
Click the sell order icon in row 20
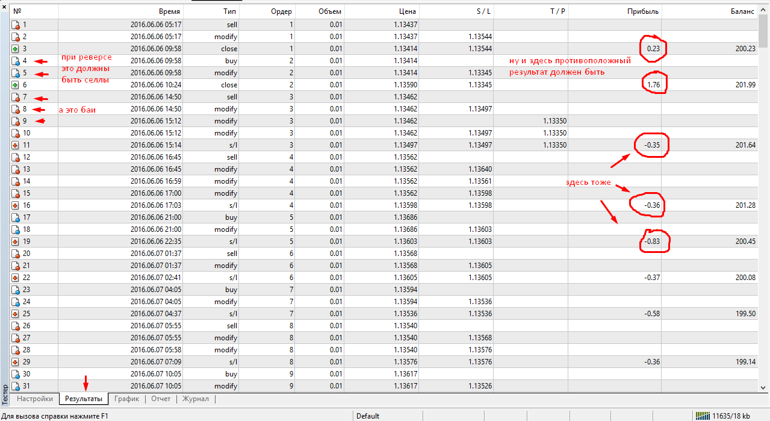point(16,254)
